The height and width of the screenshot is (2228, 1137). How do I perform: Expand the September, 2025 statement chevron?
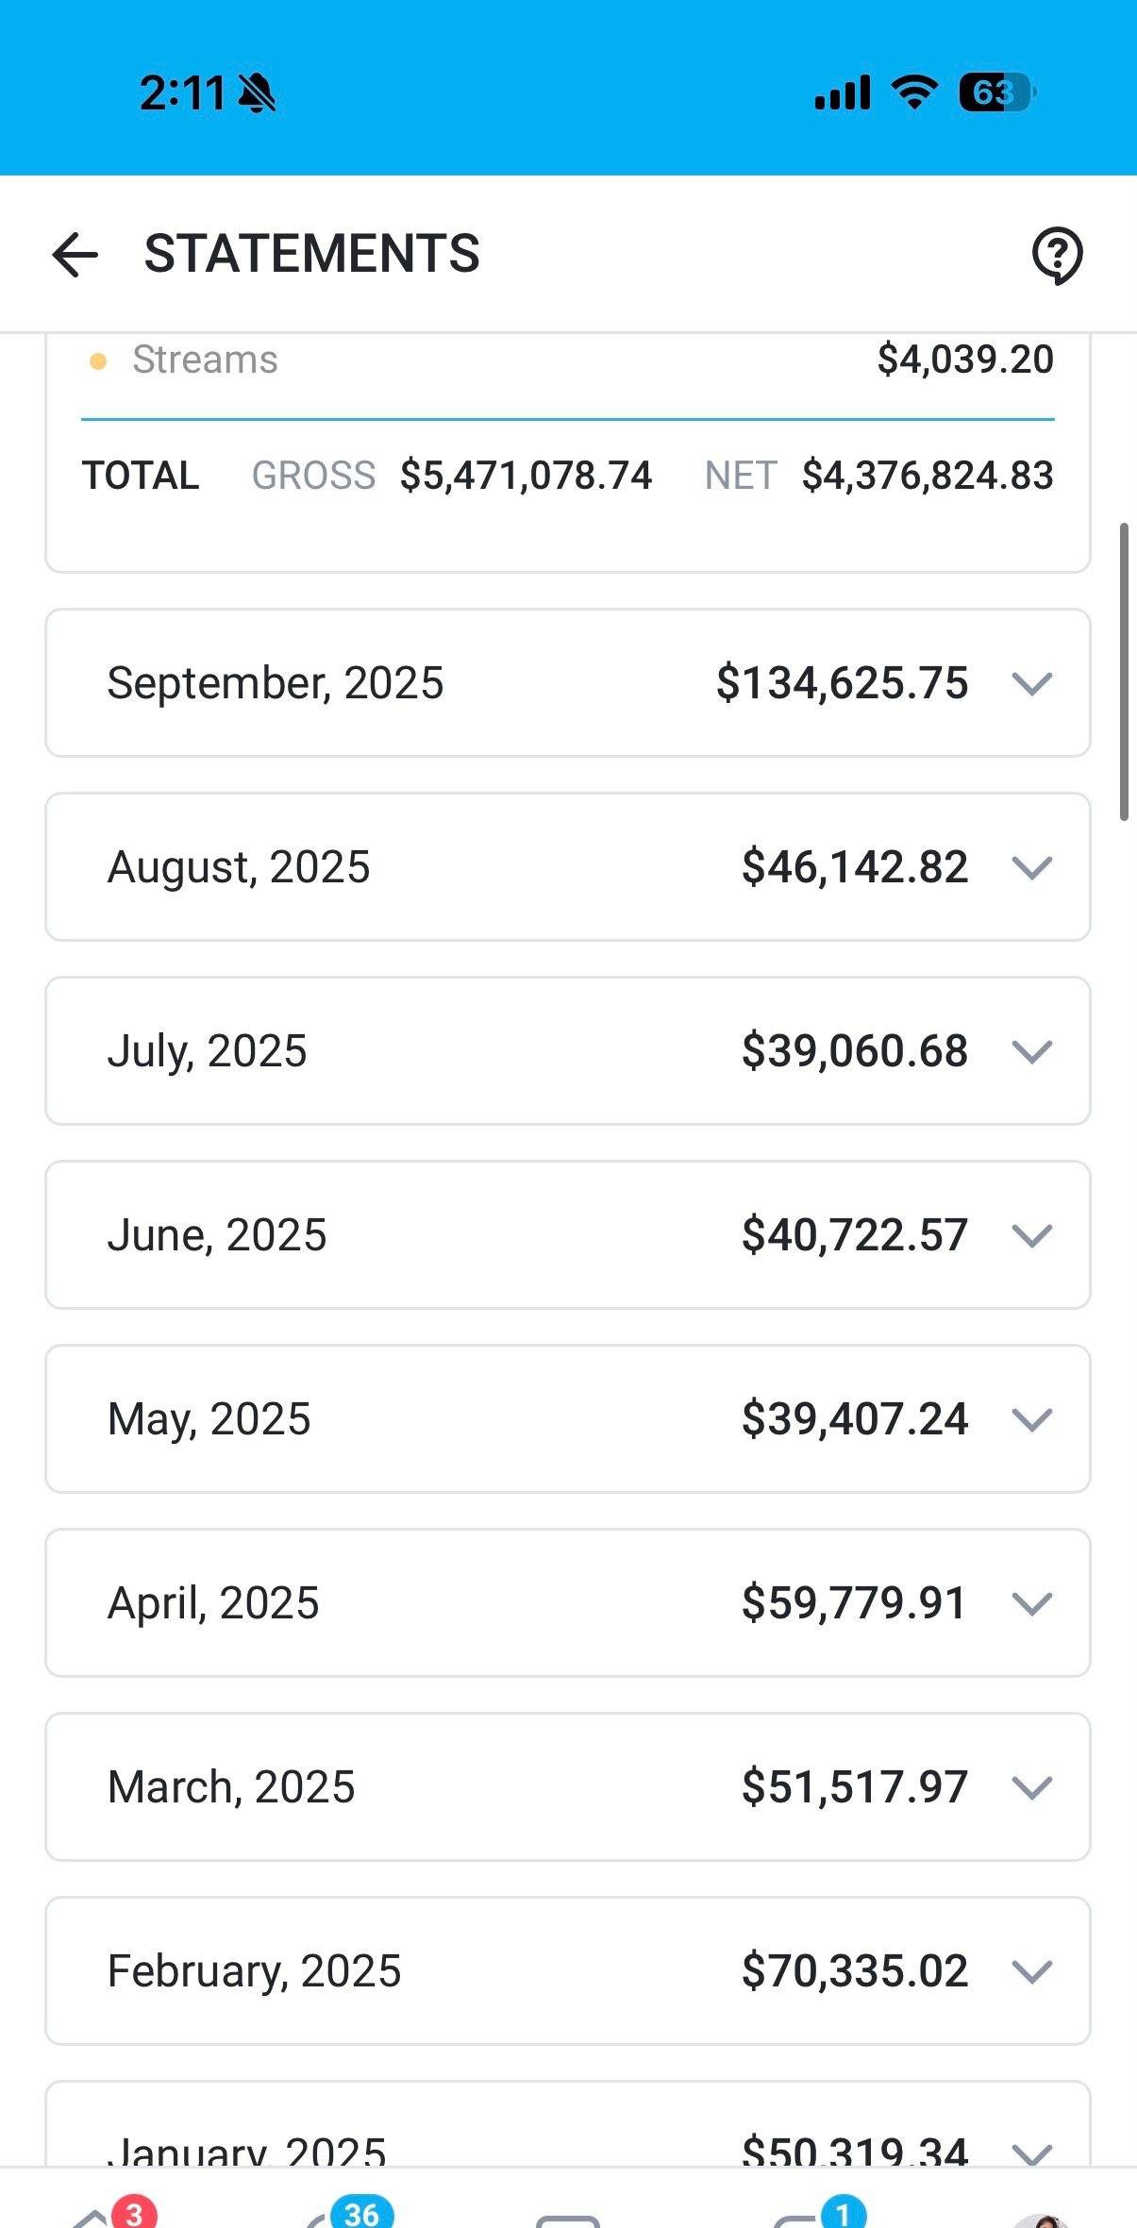pos(1031,683)
